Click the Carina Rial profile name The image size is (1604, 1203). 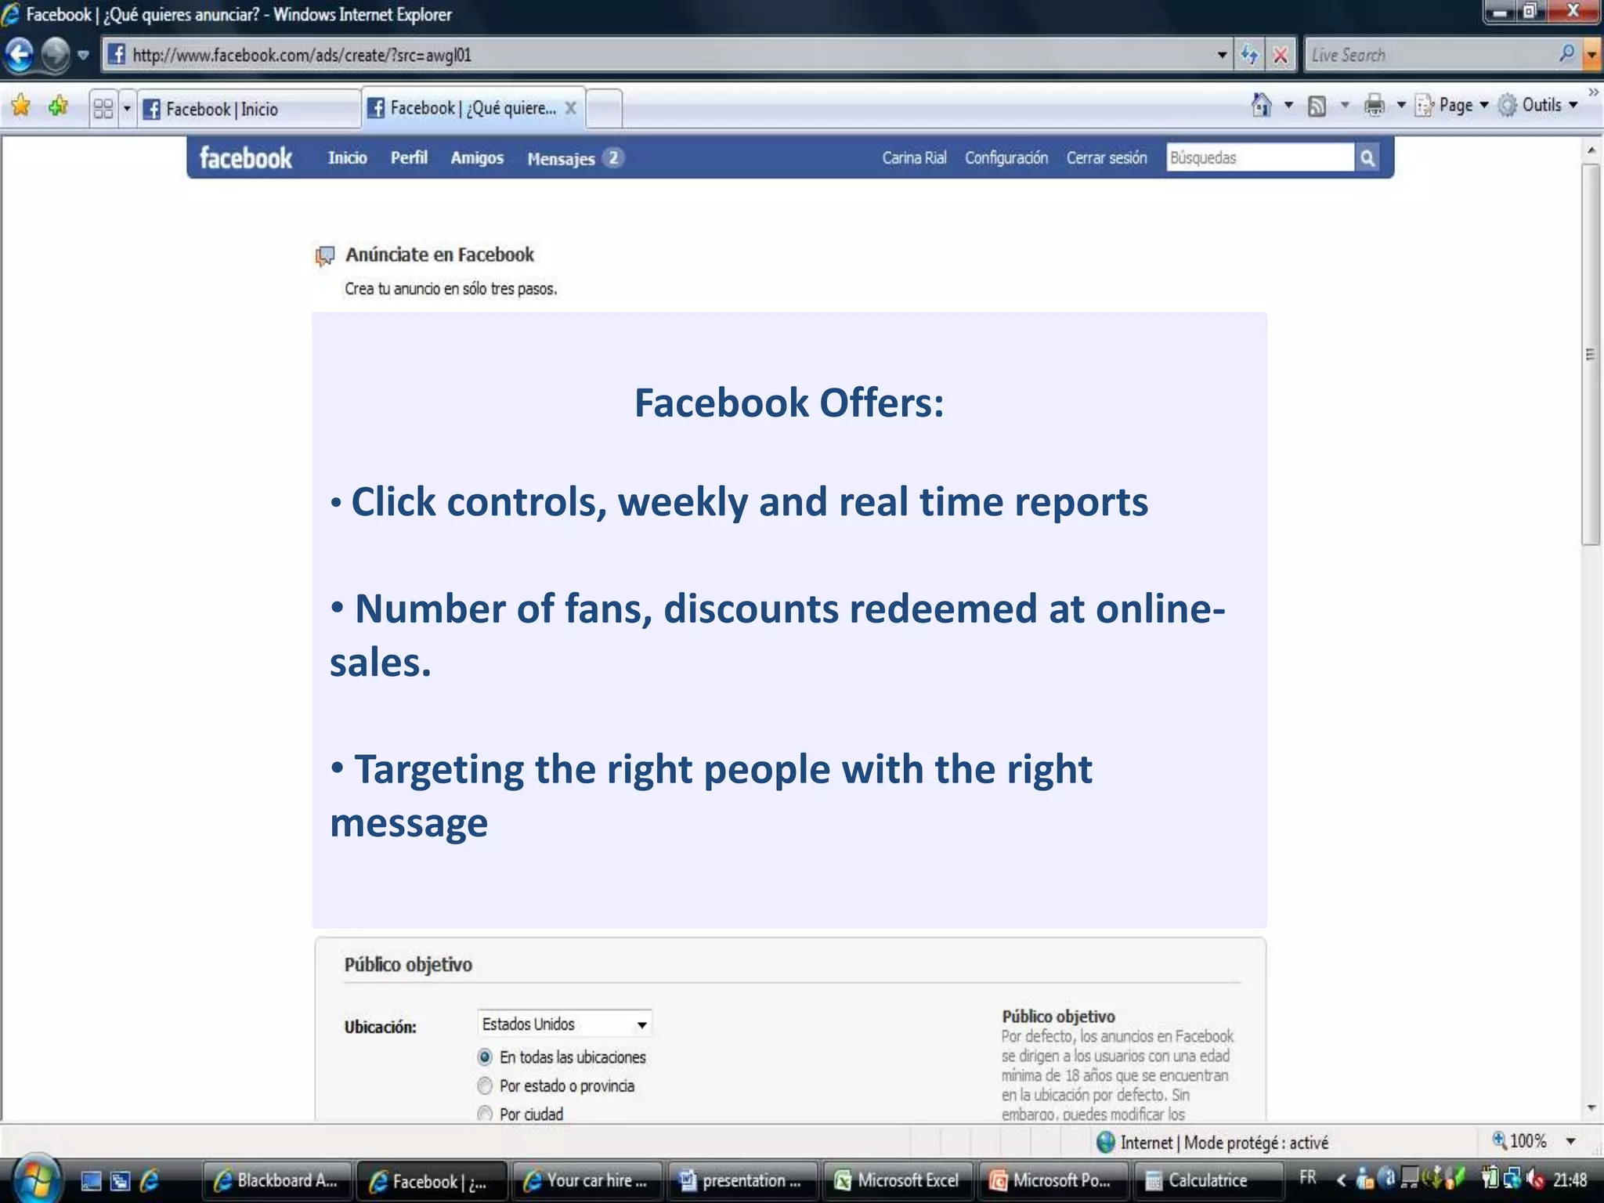[x=914, y=158]
